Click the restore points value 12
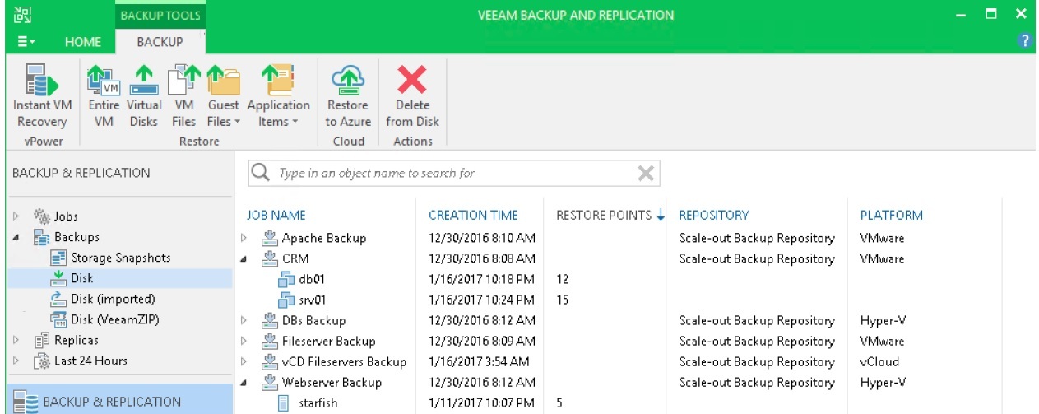1039x414 pixels. click(563, 279)
